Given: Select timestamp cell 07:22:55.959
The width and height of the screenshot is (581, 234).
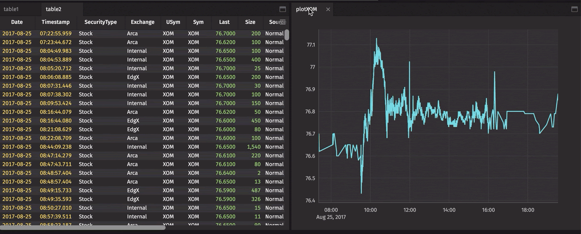Looking at the screenshot, I should pos(56,33).
